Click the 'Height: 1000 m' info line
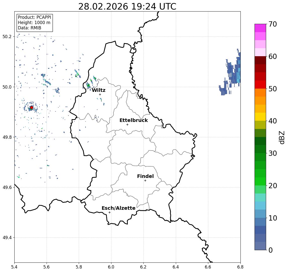Screen dimensions: 288x272 (x=34, y=23)
